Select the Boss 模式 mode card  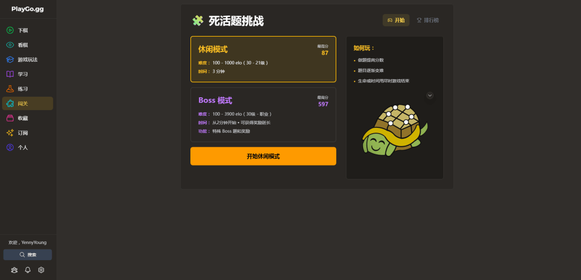[263, 115]
